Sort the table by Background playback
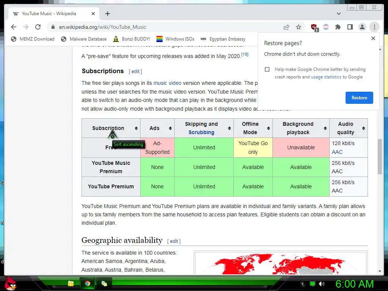This screenshot has height=291, width=388. [x=301, y=128]
